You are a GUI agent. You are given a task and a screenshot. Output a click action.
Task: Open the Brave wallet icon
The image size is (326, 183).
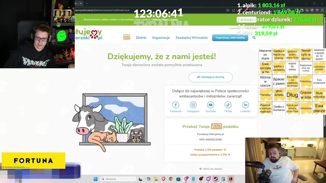(302, 10)
